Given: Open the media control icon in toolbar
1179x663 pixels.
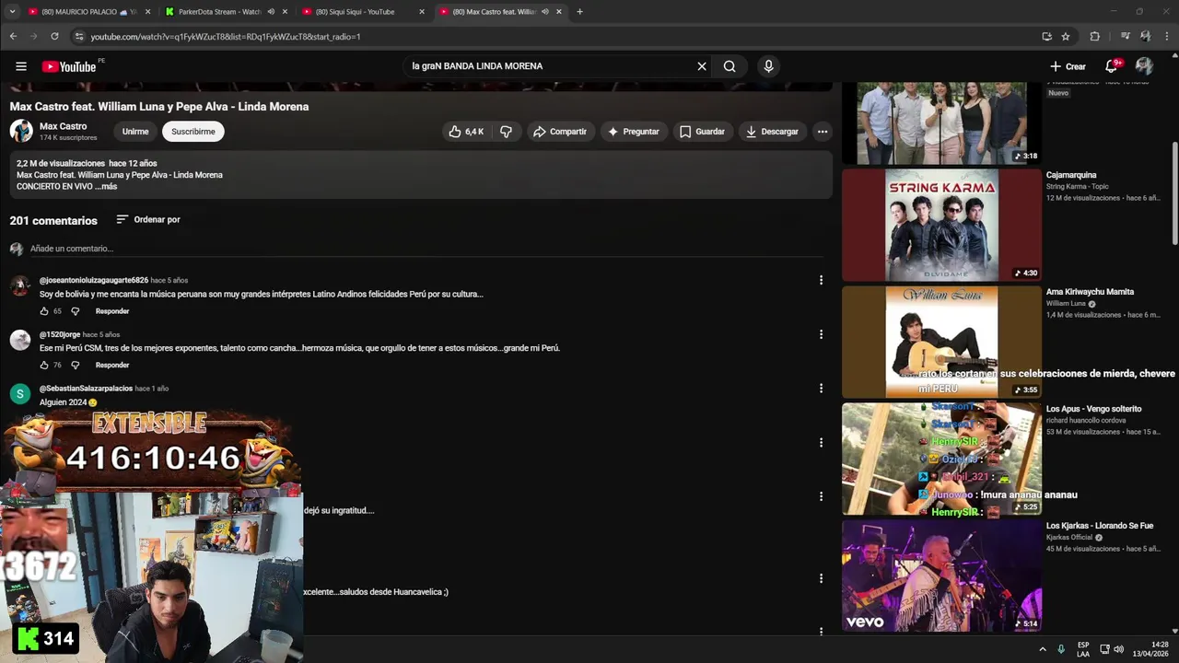Looking at the screenshot, I should 1125,37.
